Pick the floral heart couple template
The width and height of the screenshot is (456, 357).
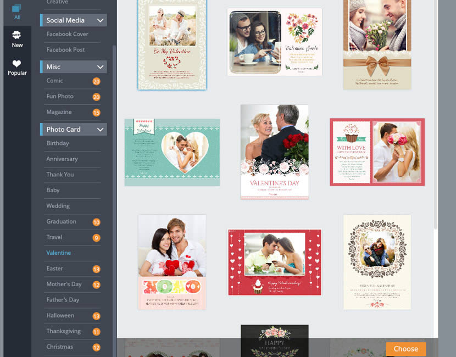pyautogui.click(x=275, y=42)
